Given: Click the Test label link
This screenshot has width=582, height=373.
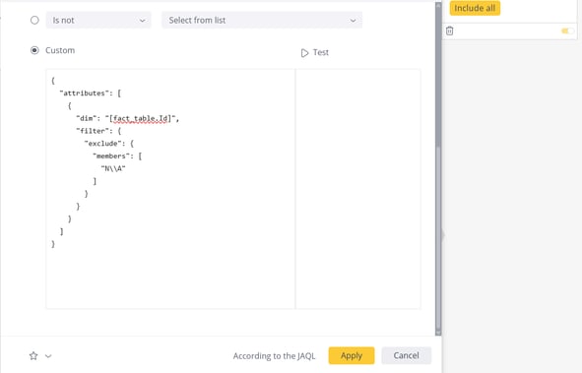Looking at the screenshot, I should pyautogui.click(x=321, y=52).
